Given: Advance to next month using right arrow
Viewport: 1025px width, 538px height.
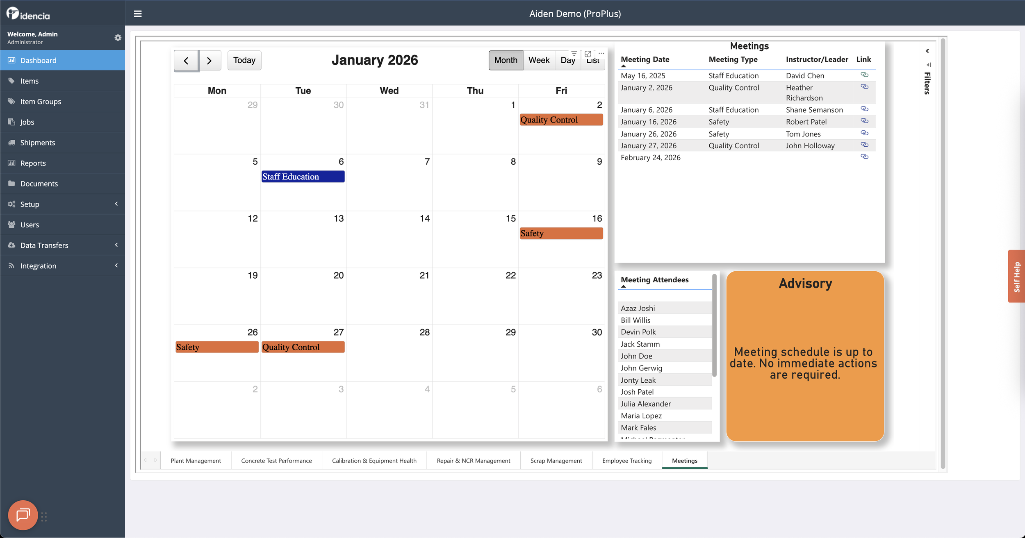Looking at the screenshot, I should 210,61.
